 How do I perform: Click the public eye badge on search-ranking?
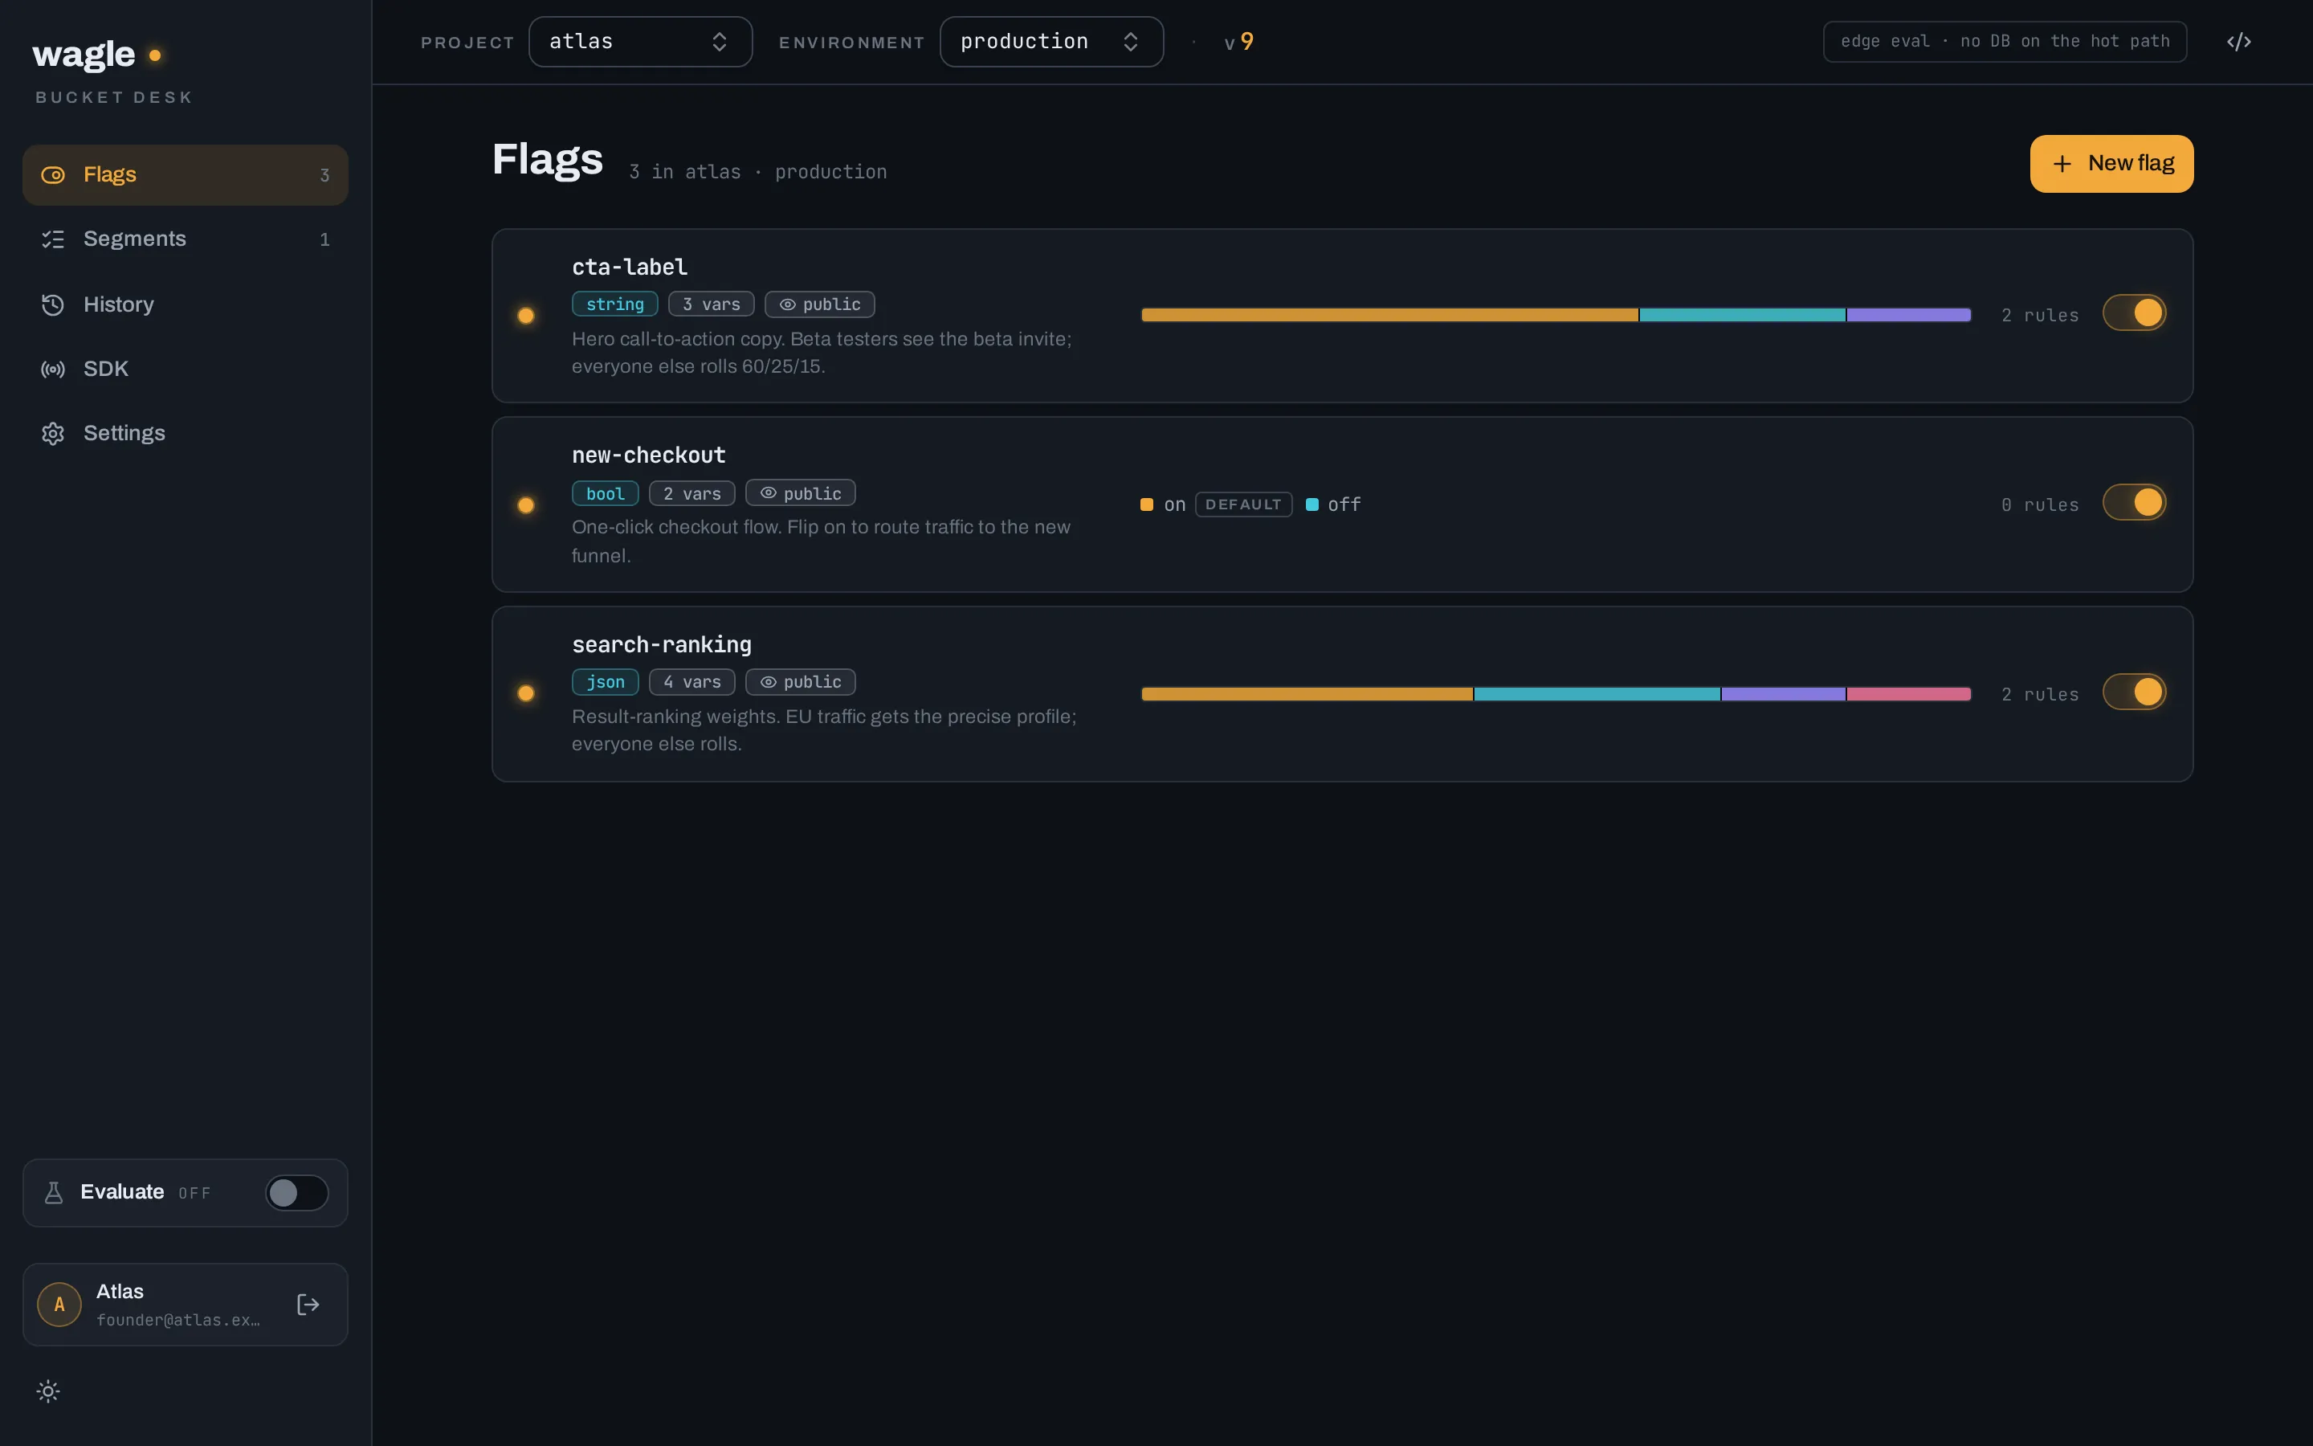(800, 682)
